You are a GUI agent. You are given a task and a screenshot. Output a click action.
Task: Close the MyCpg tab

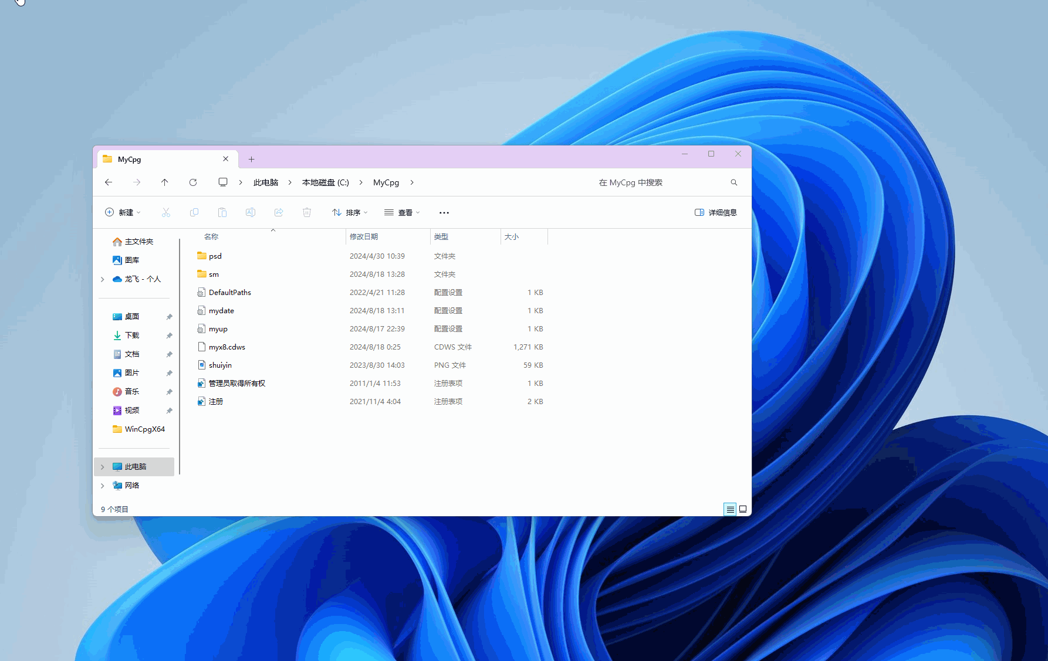[x=226, y=159]
